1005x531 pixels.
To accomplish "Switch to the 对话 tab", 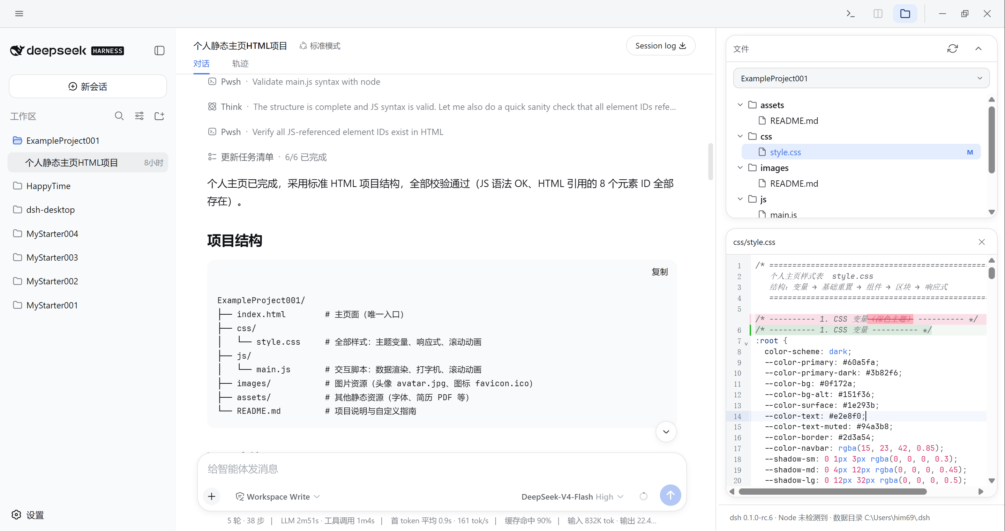I will coord(201,63).
